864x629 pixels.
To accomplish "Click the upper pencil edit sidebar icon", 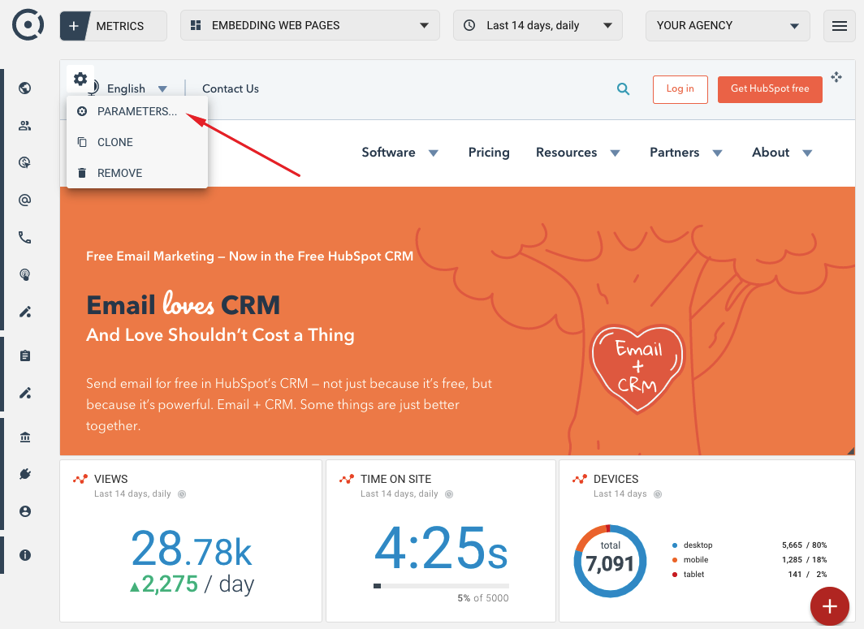I will [25, 312].
